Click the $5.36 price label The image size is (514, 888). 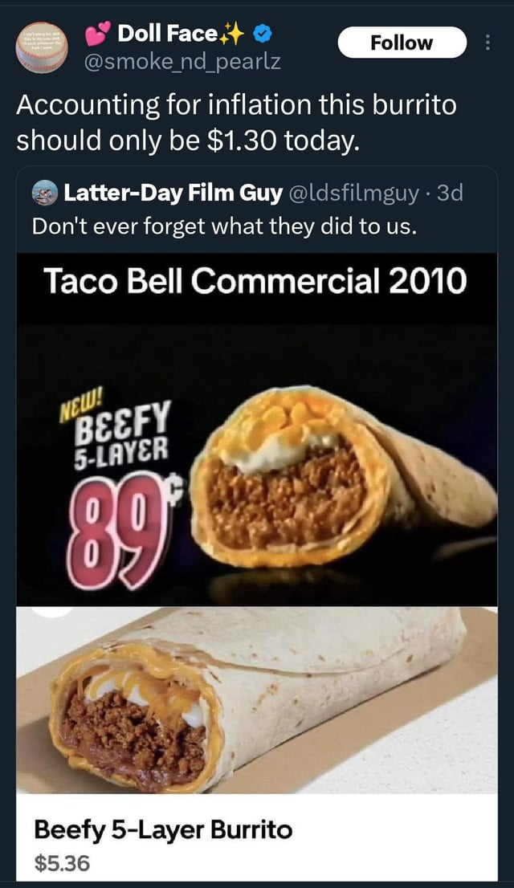(62, 863)
